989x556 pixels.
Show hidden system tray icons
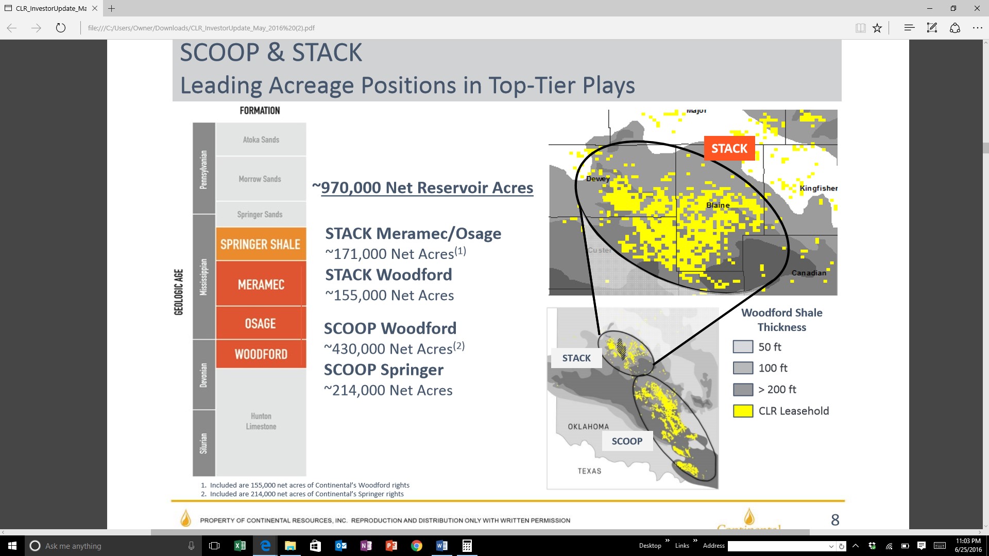[856, 546]
